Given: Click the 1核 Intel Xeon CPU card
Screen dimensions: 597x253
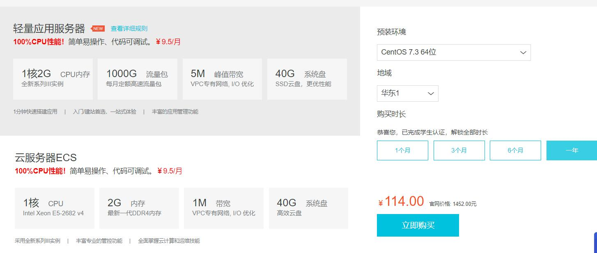Looking at the screenshot, I should pos(55,208).
